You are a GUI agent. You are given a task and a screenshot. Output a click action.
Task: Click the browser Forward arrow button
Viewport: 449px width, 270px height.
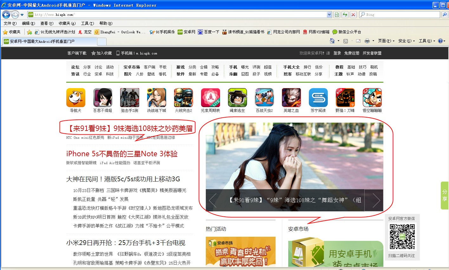click(x=15, y=15)
